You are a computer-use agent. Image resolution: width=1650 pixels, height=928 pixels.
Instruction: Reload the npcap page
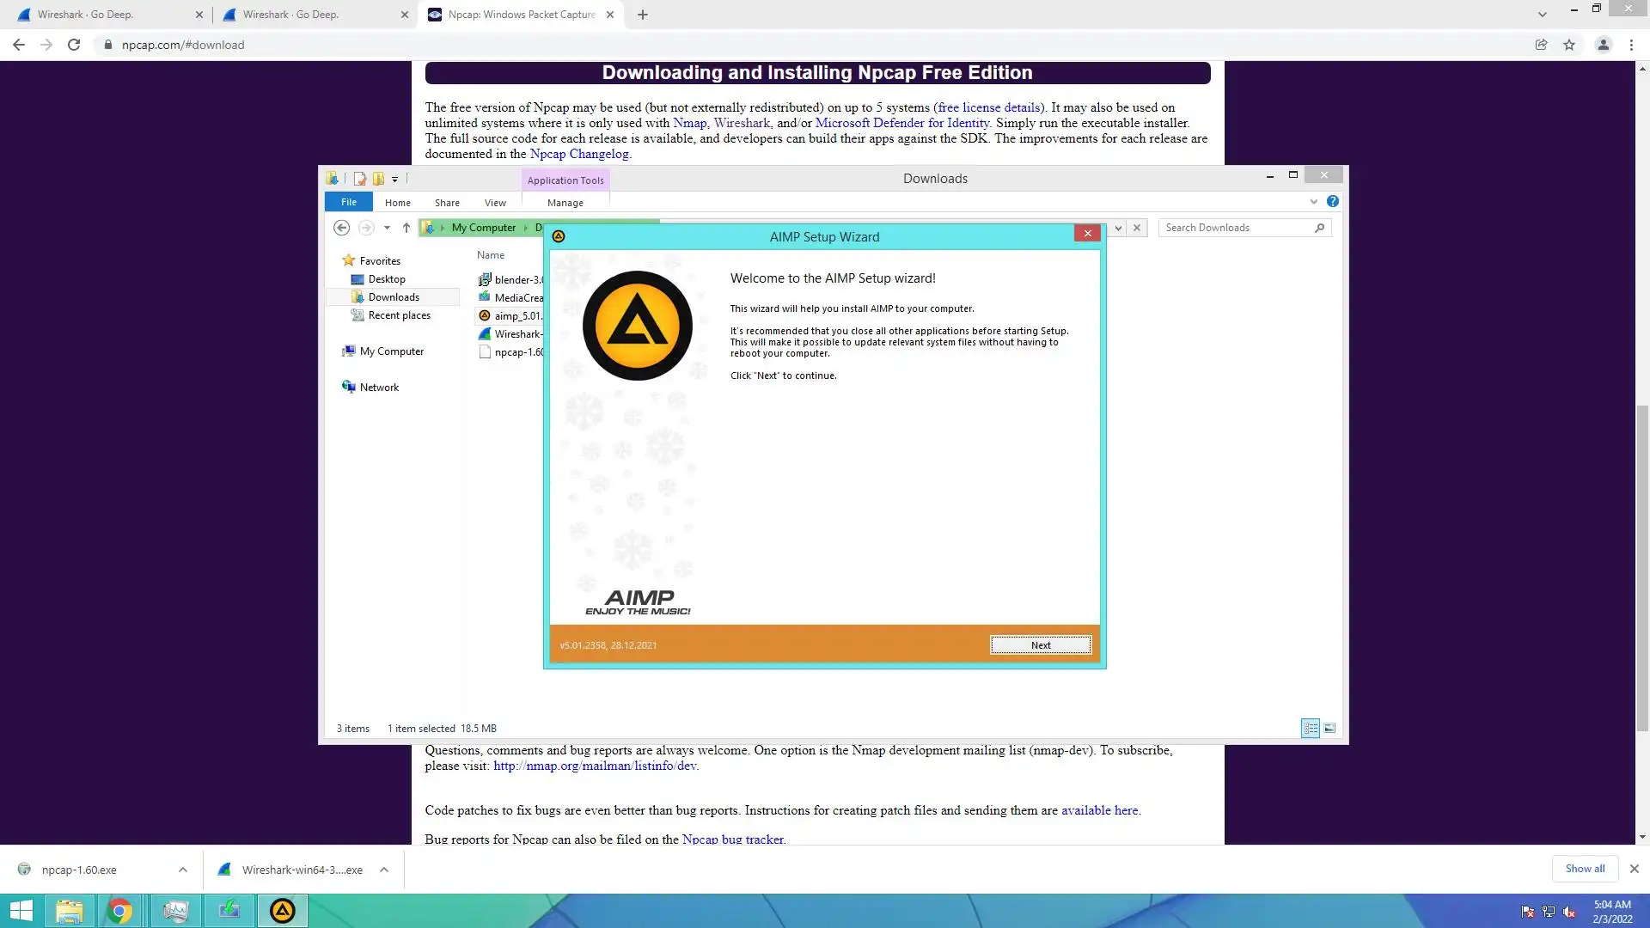pyautogui.click(x=74, y=45)
